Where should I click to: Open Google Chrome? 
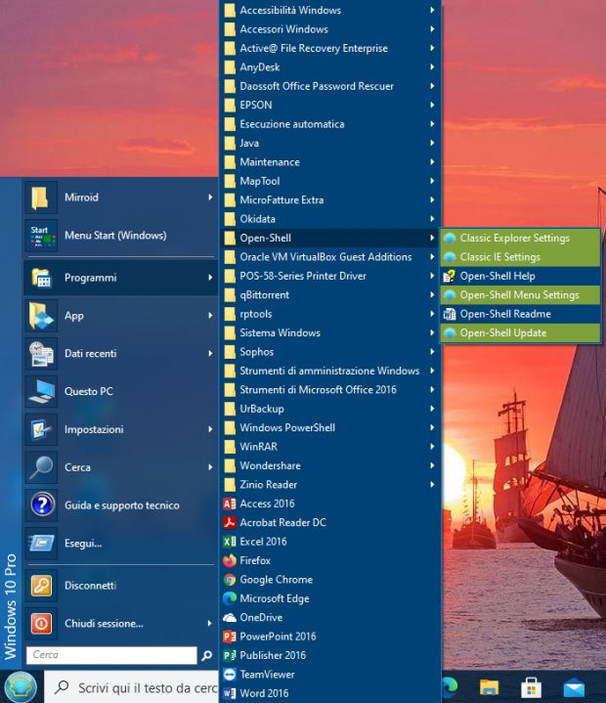(x=330, y=579)
